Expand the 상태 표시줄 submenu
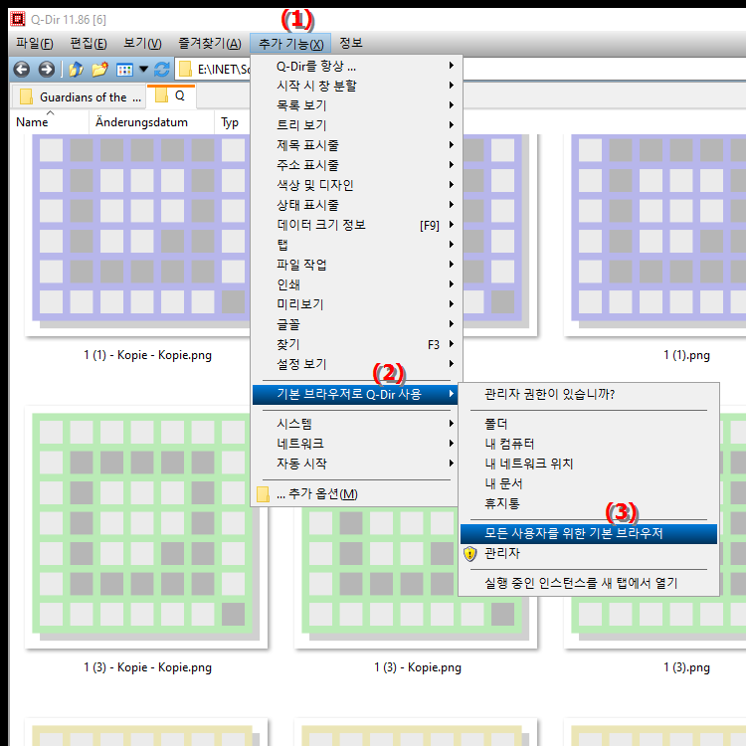This screenshot has width=746, height=746. (355, 205)
